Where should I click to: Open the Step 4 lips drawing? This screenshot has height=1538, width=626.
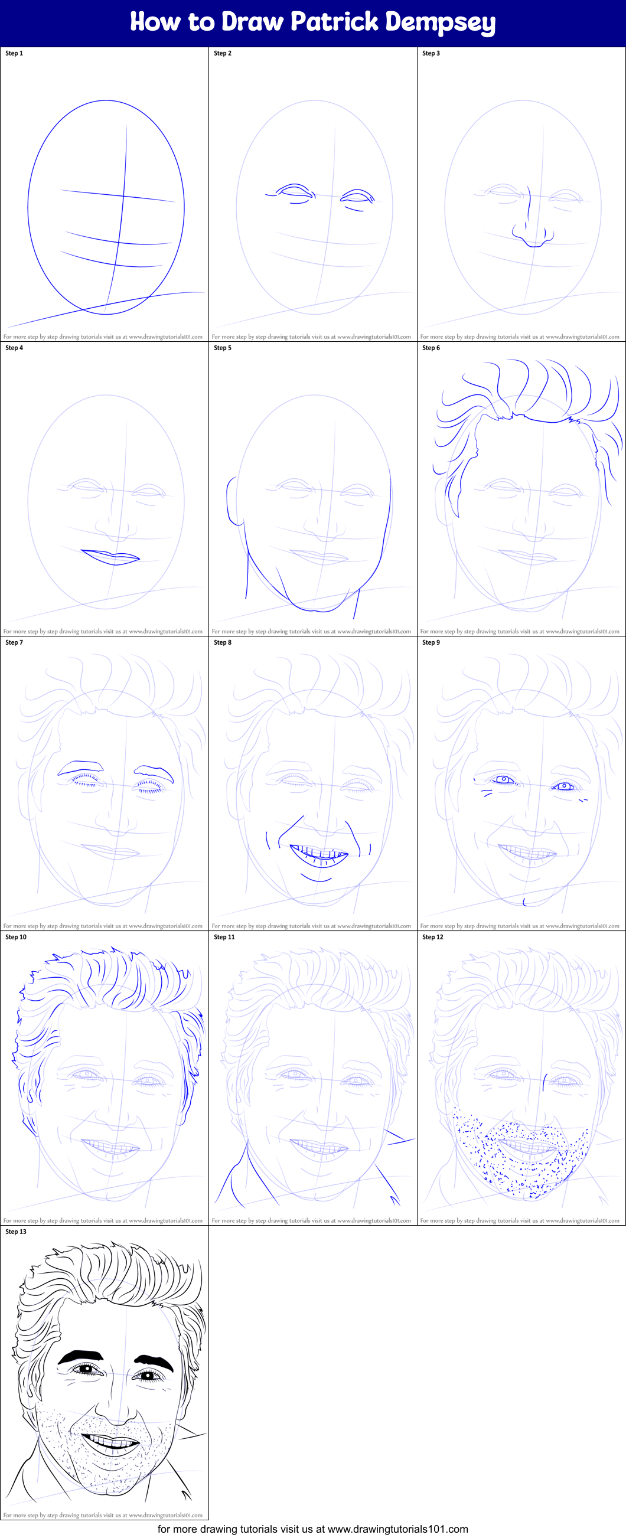point(105,489)
